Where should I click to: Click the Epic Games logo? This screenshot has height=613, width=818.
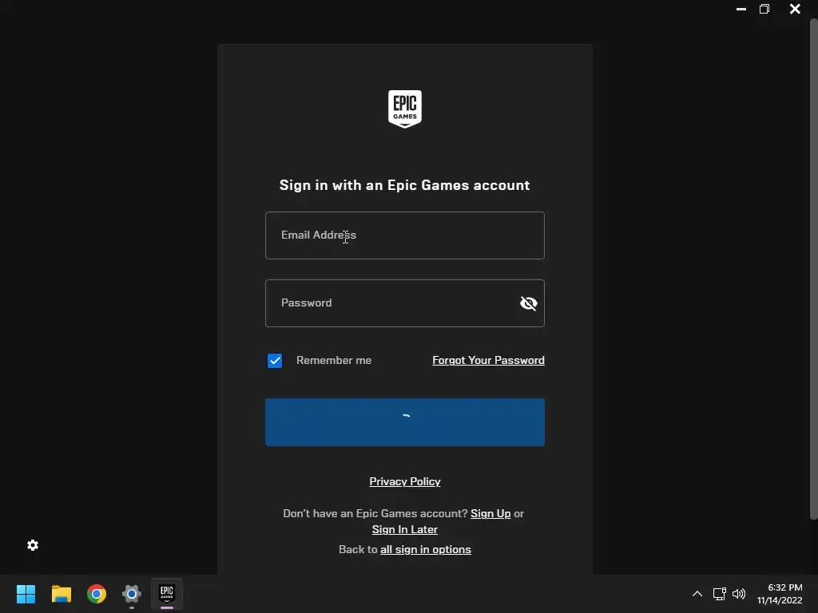405,109
